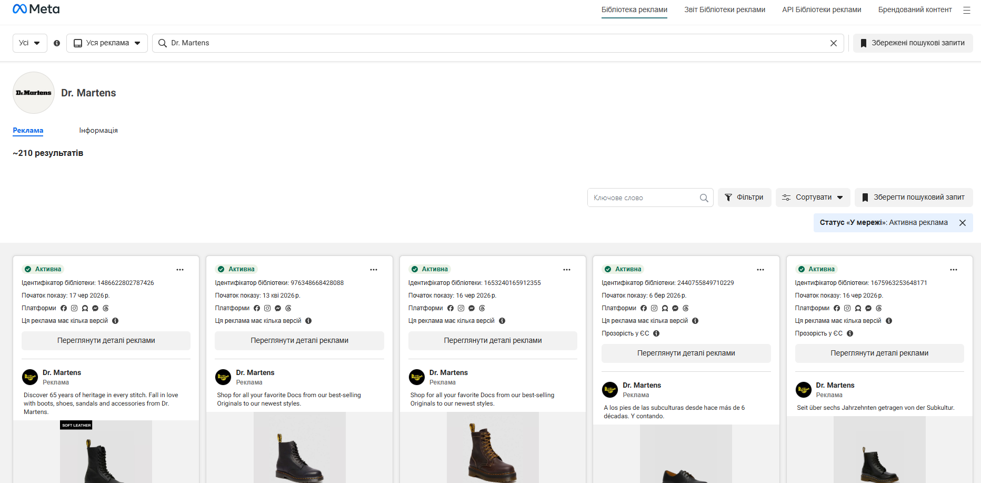Open options menu for ad 976348668428088
The height and width of the screenshot is (483, 981).
click(x=374, y=270)
